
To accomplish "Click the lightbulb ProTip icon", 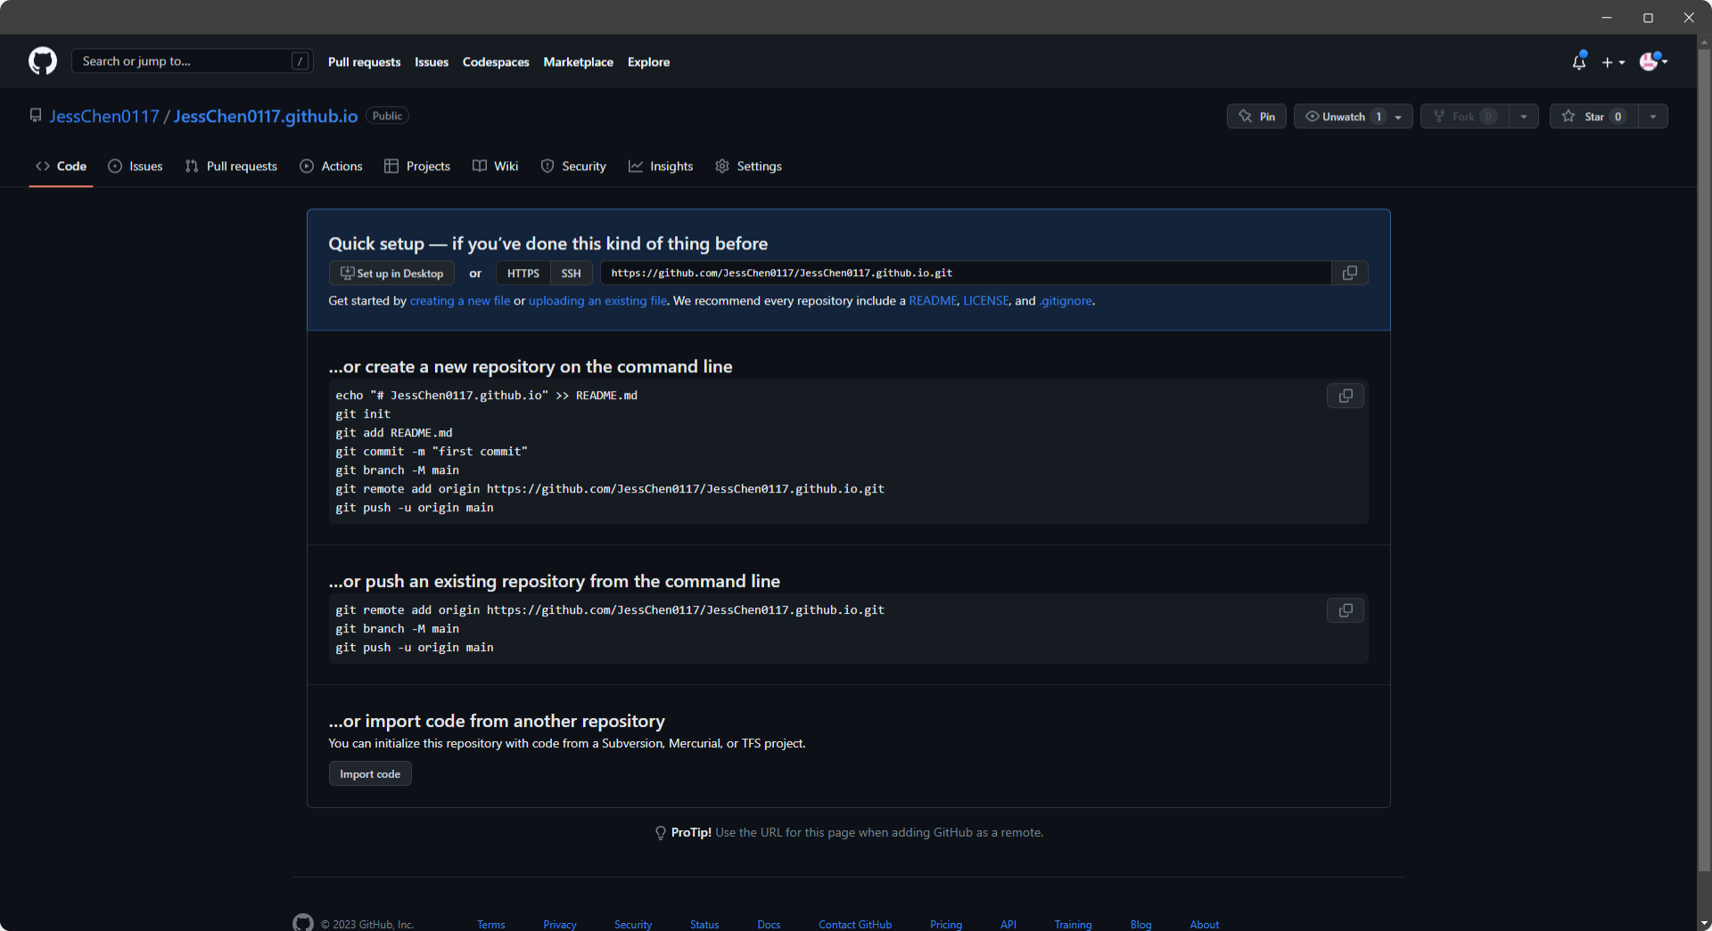I will [x=661, y=833].
